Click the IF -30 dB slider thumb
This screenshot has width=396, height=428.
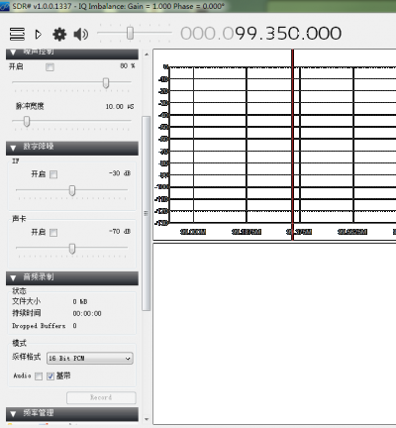tap(72, 190)
